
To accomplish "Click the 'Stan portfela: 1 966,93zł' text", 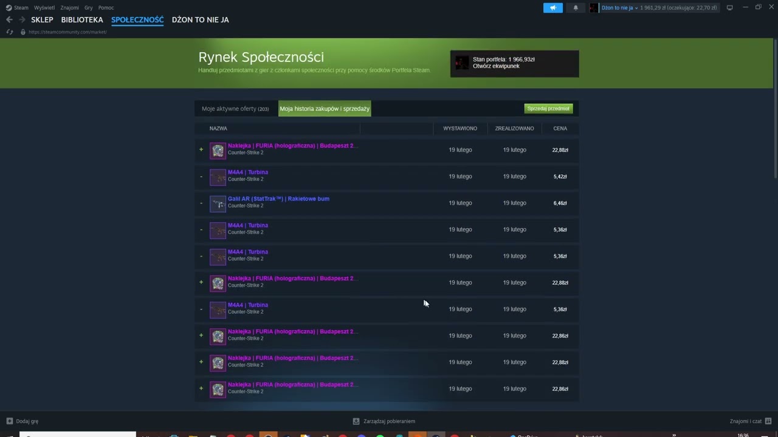I will (x=504, y=59).
